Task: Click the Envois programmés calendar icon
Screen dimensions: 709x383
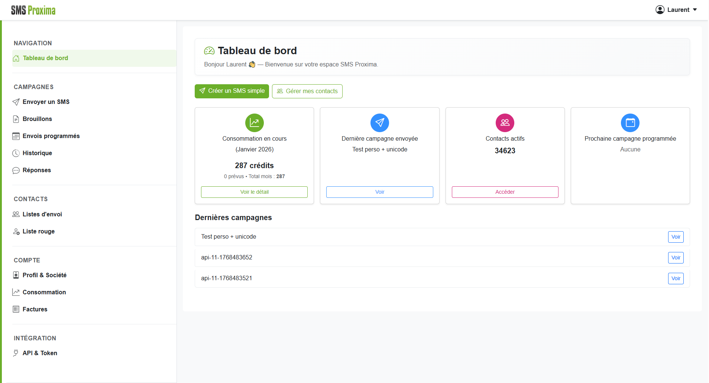Action: tap(16, 136)
